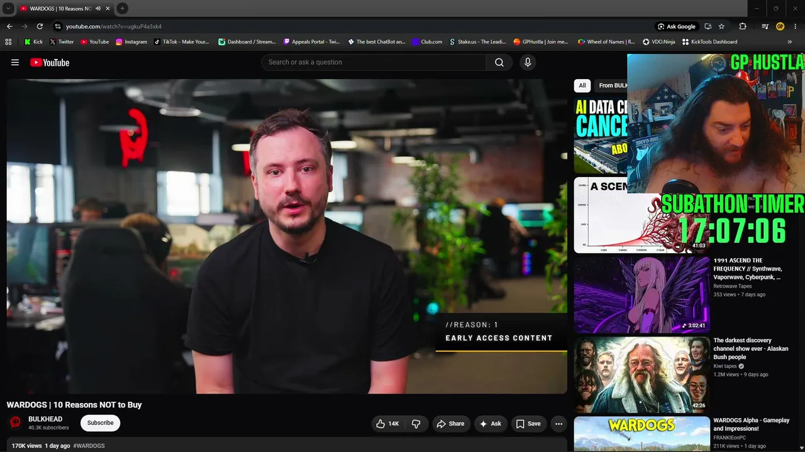The height and width of the screenshot is (452, 805).
Task: Open the #WARDOGS hashtag link
Action: pos(89,446)
